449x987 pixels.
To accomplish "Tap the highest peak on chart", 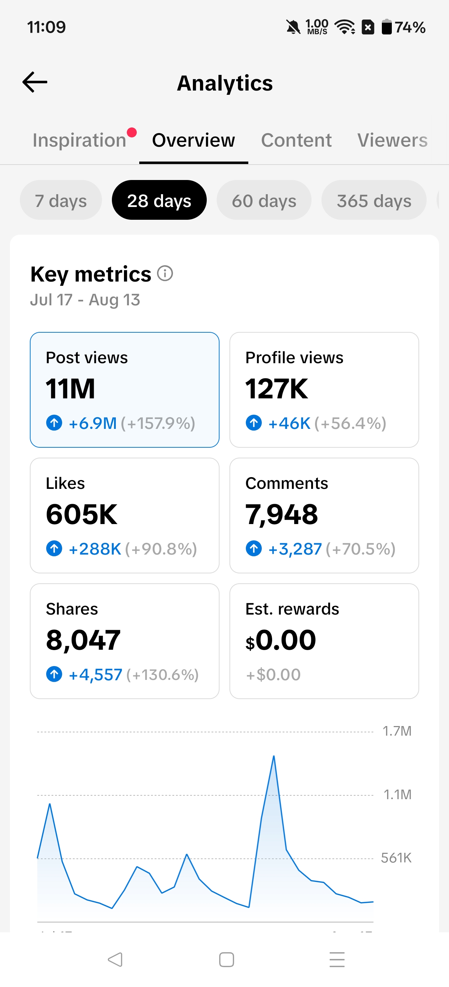I will (x=274, y=756).
